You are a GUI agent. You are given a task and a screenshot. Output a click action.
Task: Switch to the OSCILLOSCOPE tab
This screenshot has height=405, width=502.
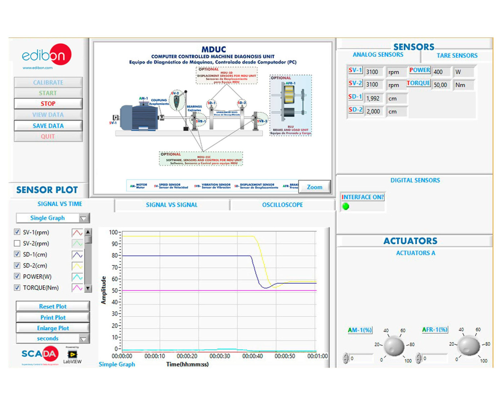[x=282, y=205]
